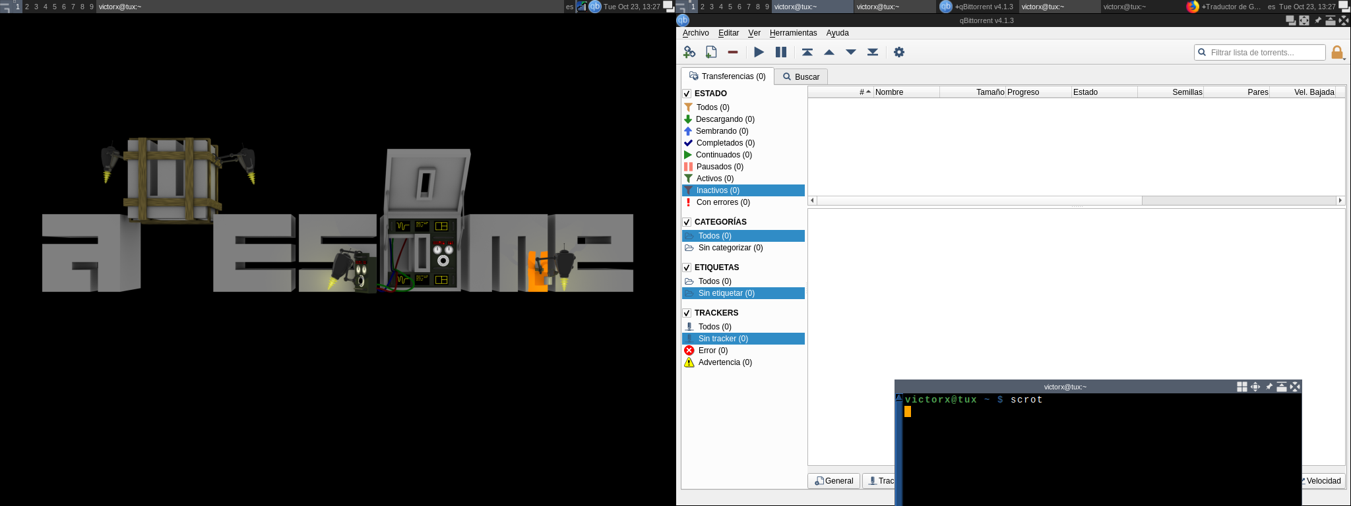Select Todos (0) under CATEGORÍAS
Viewport: 1351px width, 506px height.
743,236
